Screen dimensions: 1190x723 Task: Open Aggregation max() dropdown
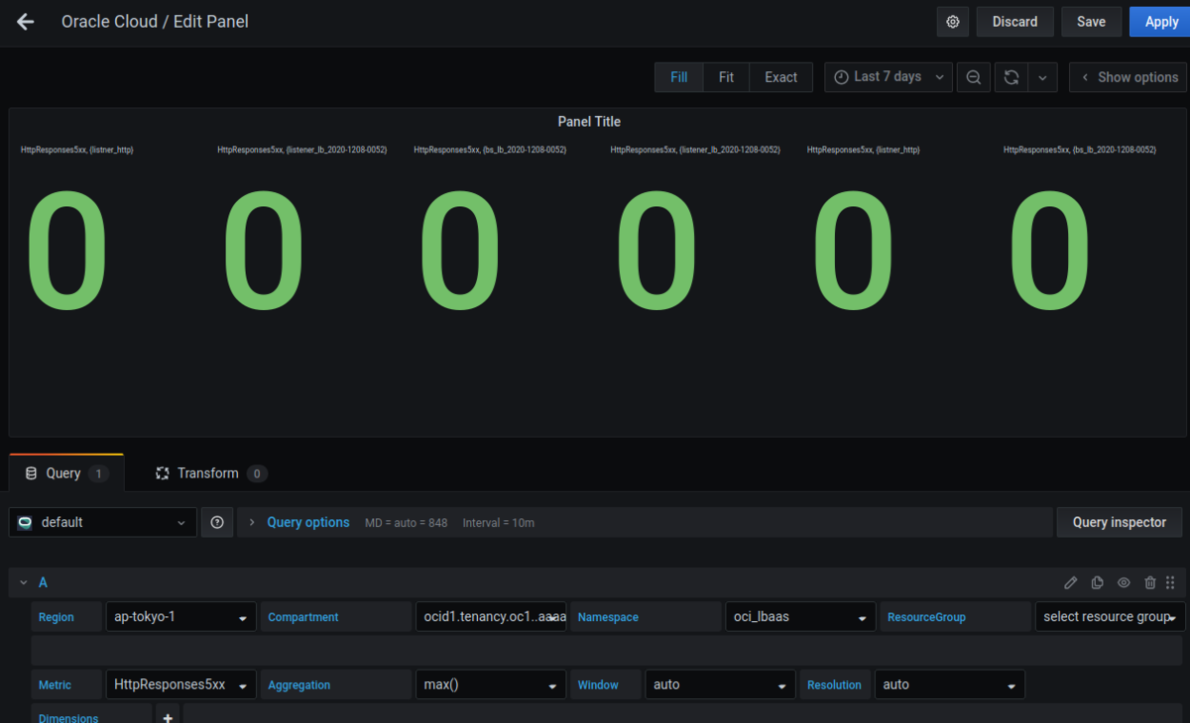coord(490,684)
